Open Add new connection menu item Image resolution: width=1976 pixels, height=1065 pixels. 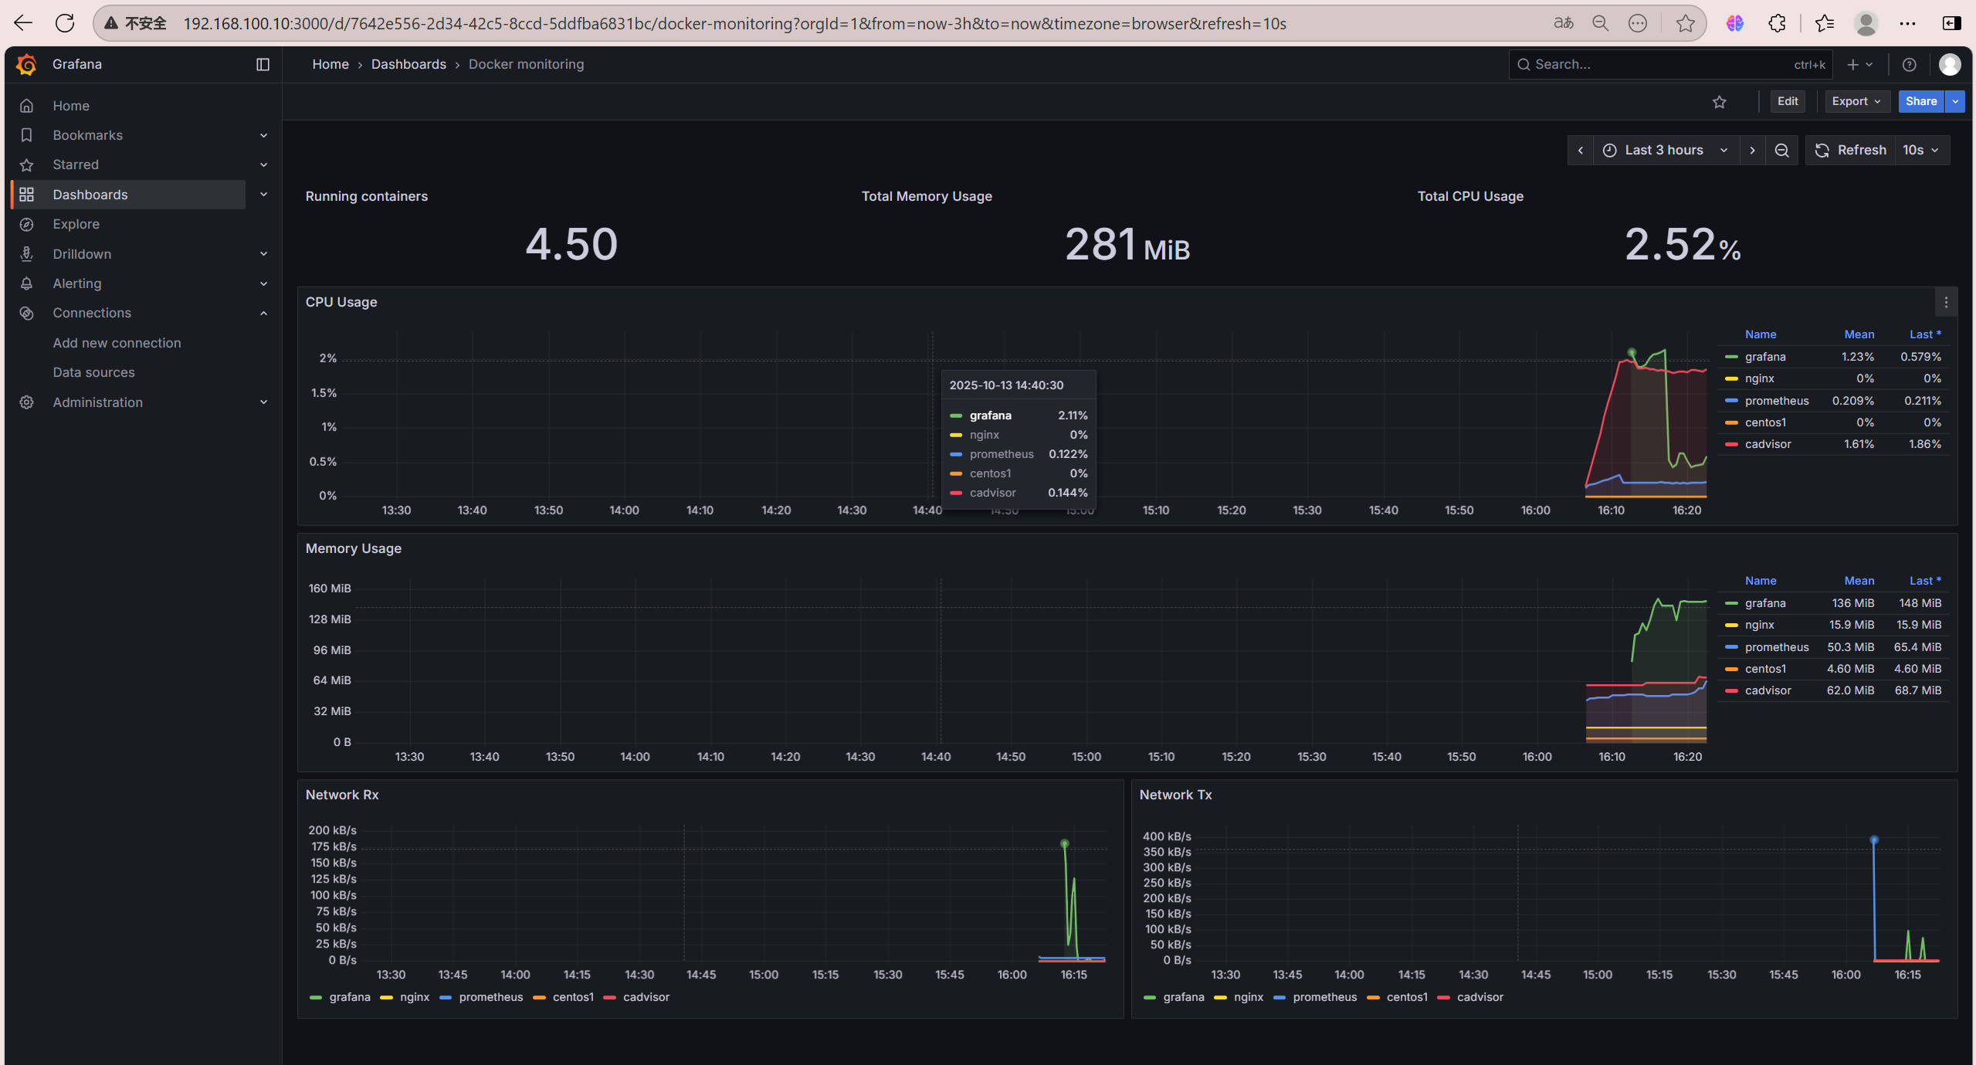[x=117, y=343]
